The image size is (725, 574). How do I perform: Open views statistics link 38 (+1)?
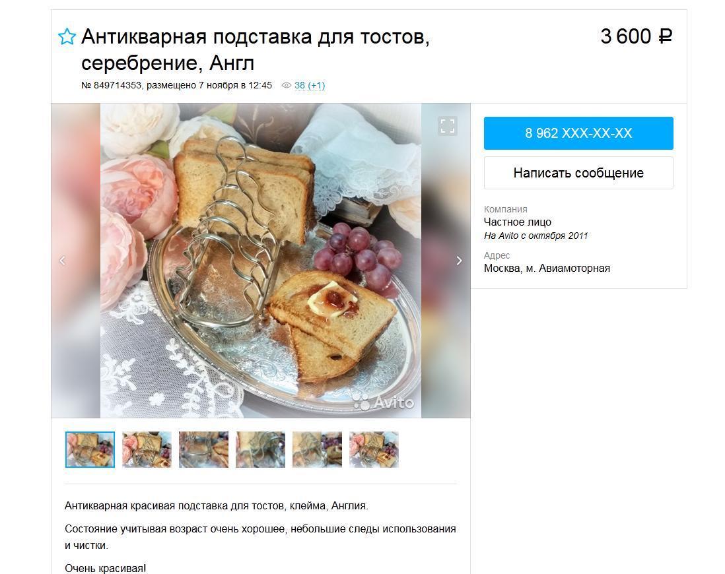(310, 86)
